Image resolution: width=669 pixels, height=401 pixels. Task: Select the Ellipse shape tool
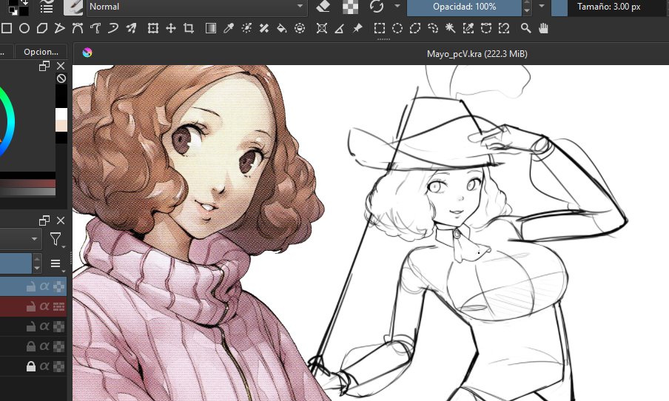click(24, 29)
